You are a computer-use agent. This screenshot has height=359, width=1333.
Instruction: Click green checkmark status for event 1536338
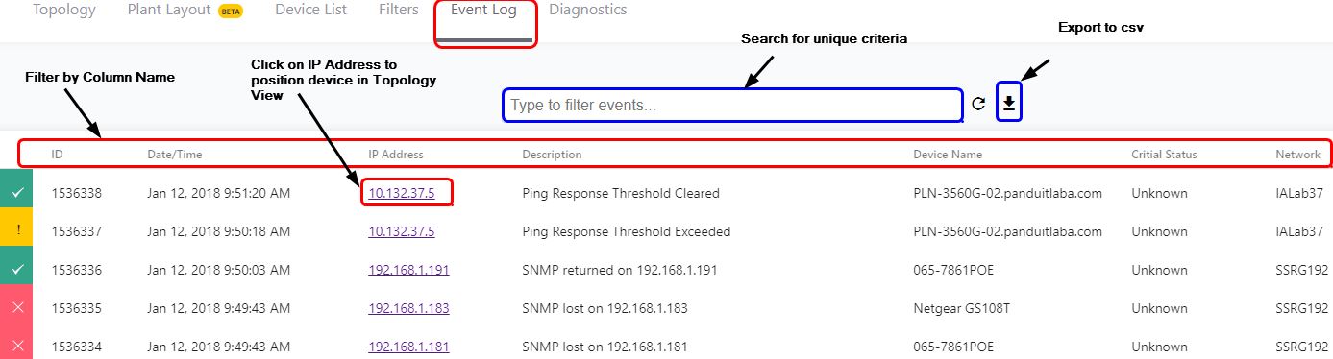coord(16,193)
